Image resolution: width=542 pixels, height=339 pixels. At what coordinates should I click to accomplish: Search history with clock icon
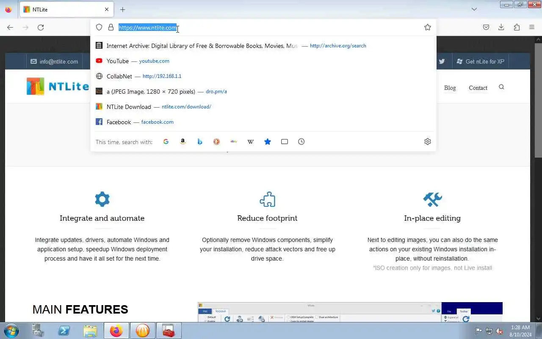[301, 142]
